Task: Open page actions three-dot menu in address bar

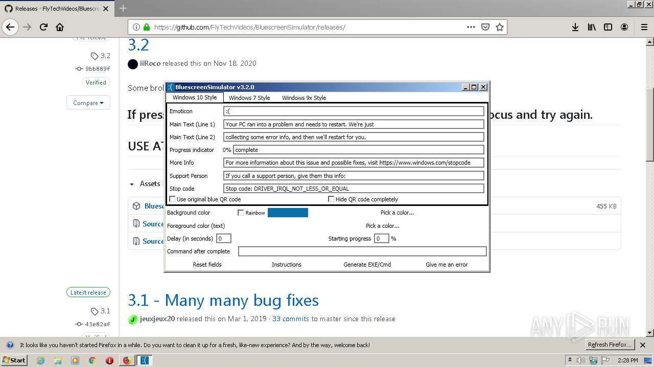Action: [x=471, y=27]
